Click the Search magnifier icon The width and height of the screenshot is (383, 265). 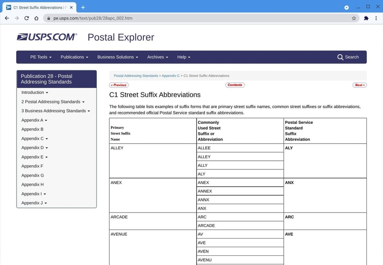coord(340,57)
